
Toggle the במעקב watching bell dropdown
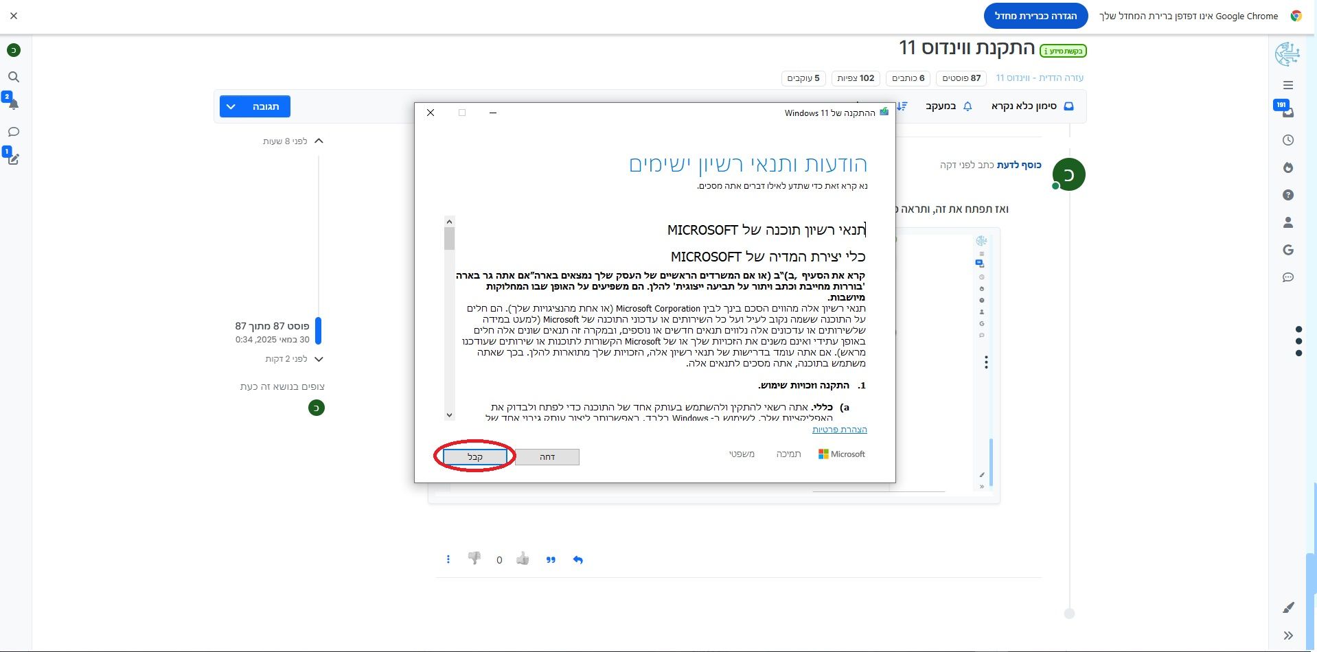948,106
